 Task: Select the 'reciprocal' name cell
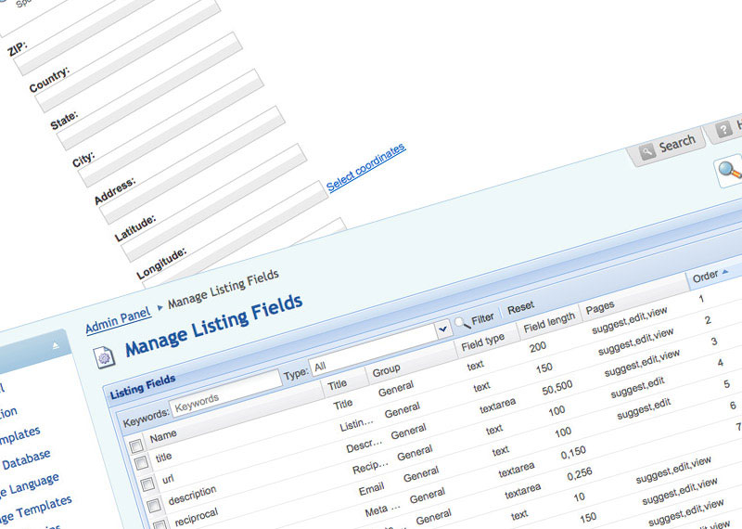tap(197, 517)
